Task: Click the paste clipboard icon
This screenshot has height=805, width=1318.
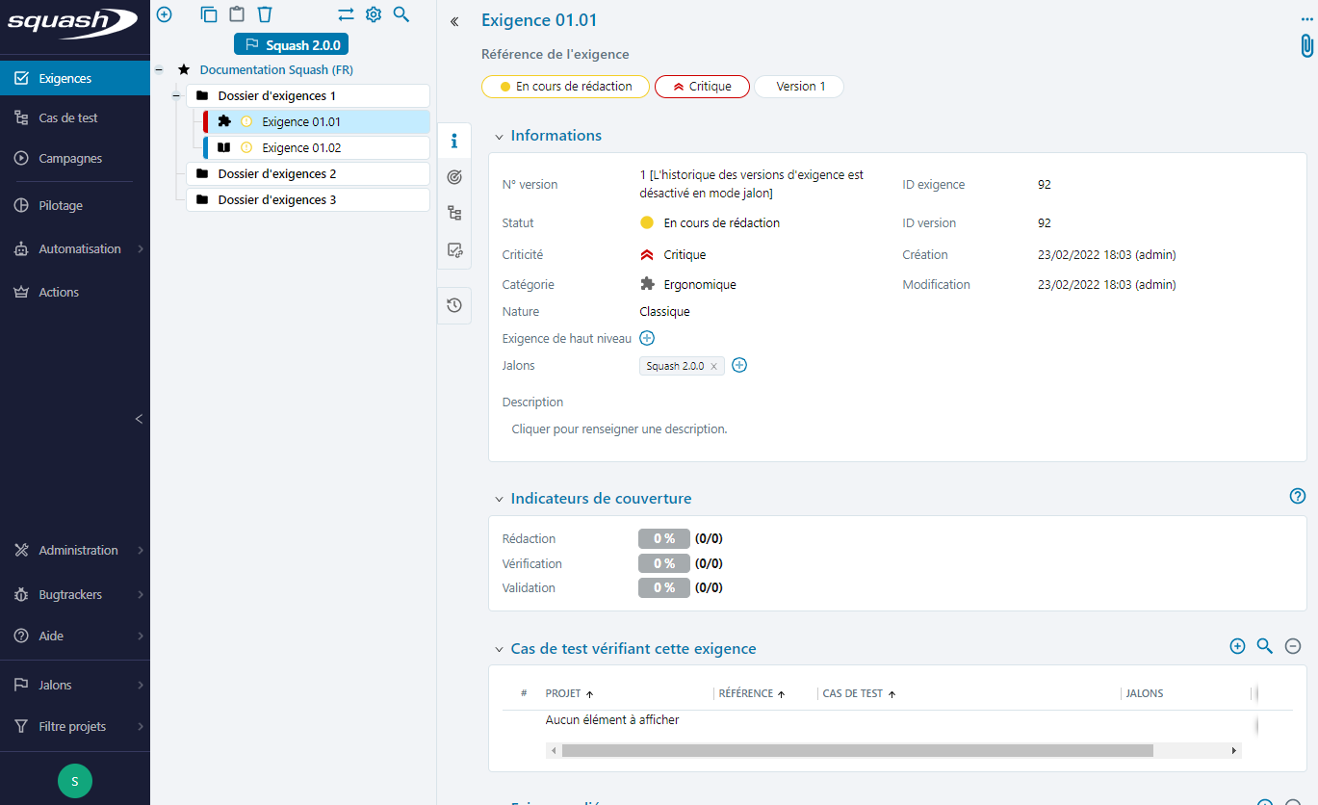Action: click(x=237, y=14)
